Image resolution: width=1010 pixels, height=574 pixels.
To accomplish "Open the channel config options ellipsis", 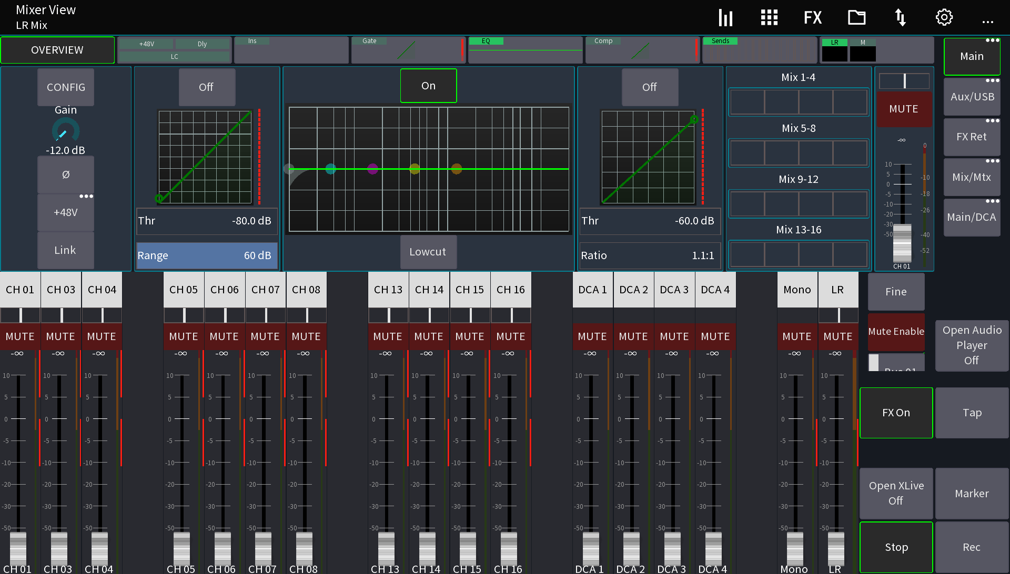I will coord(87,196).
